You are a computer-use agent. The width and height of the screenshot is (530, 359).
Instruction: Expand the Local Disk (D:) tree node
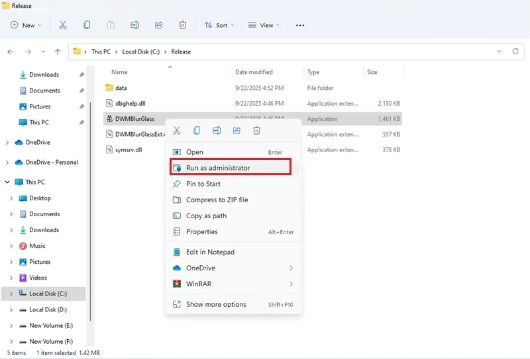(x=11, y=309)
